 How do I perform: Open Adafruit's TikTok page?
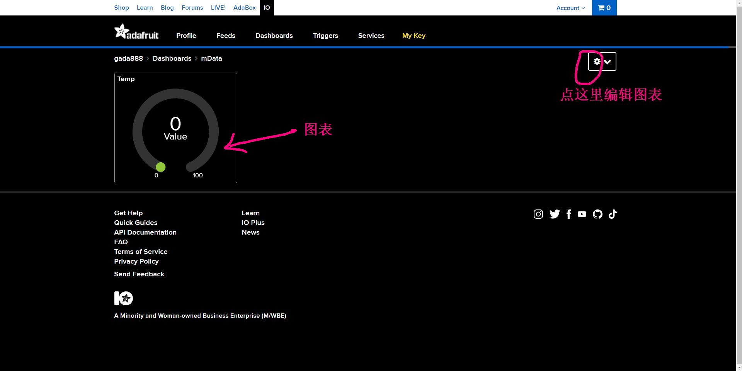(613, 214)
